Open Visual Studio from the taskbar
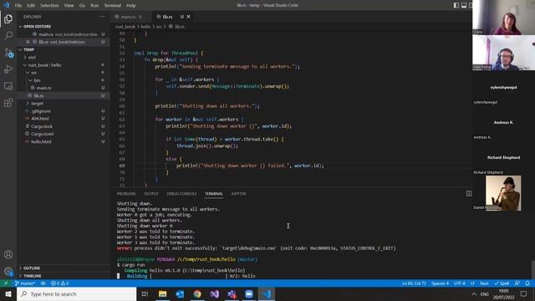This screenshot has width=535, height=301. point(215,293)
